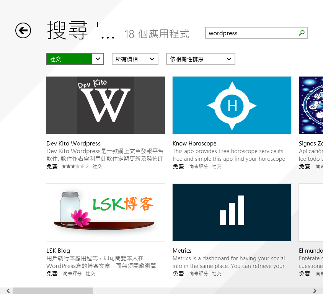Open the 所有價格 price filter dropdown

[135, 59]
